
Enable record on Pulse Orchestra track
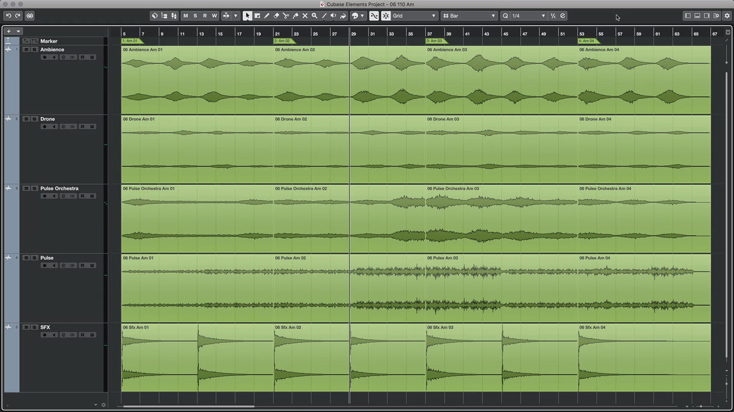pos(44,197)
